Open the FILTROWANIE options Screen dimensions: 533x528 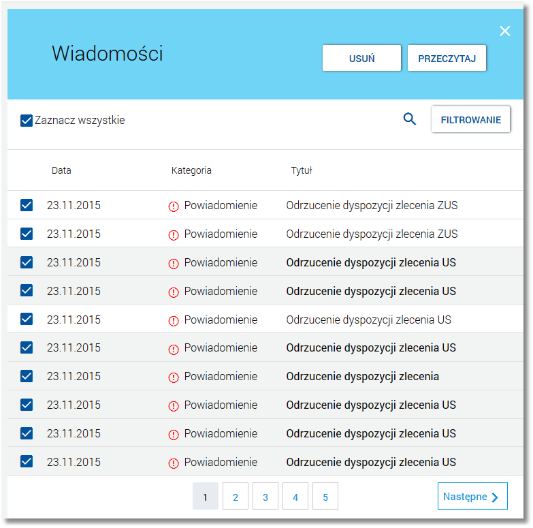[470, 119]
